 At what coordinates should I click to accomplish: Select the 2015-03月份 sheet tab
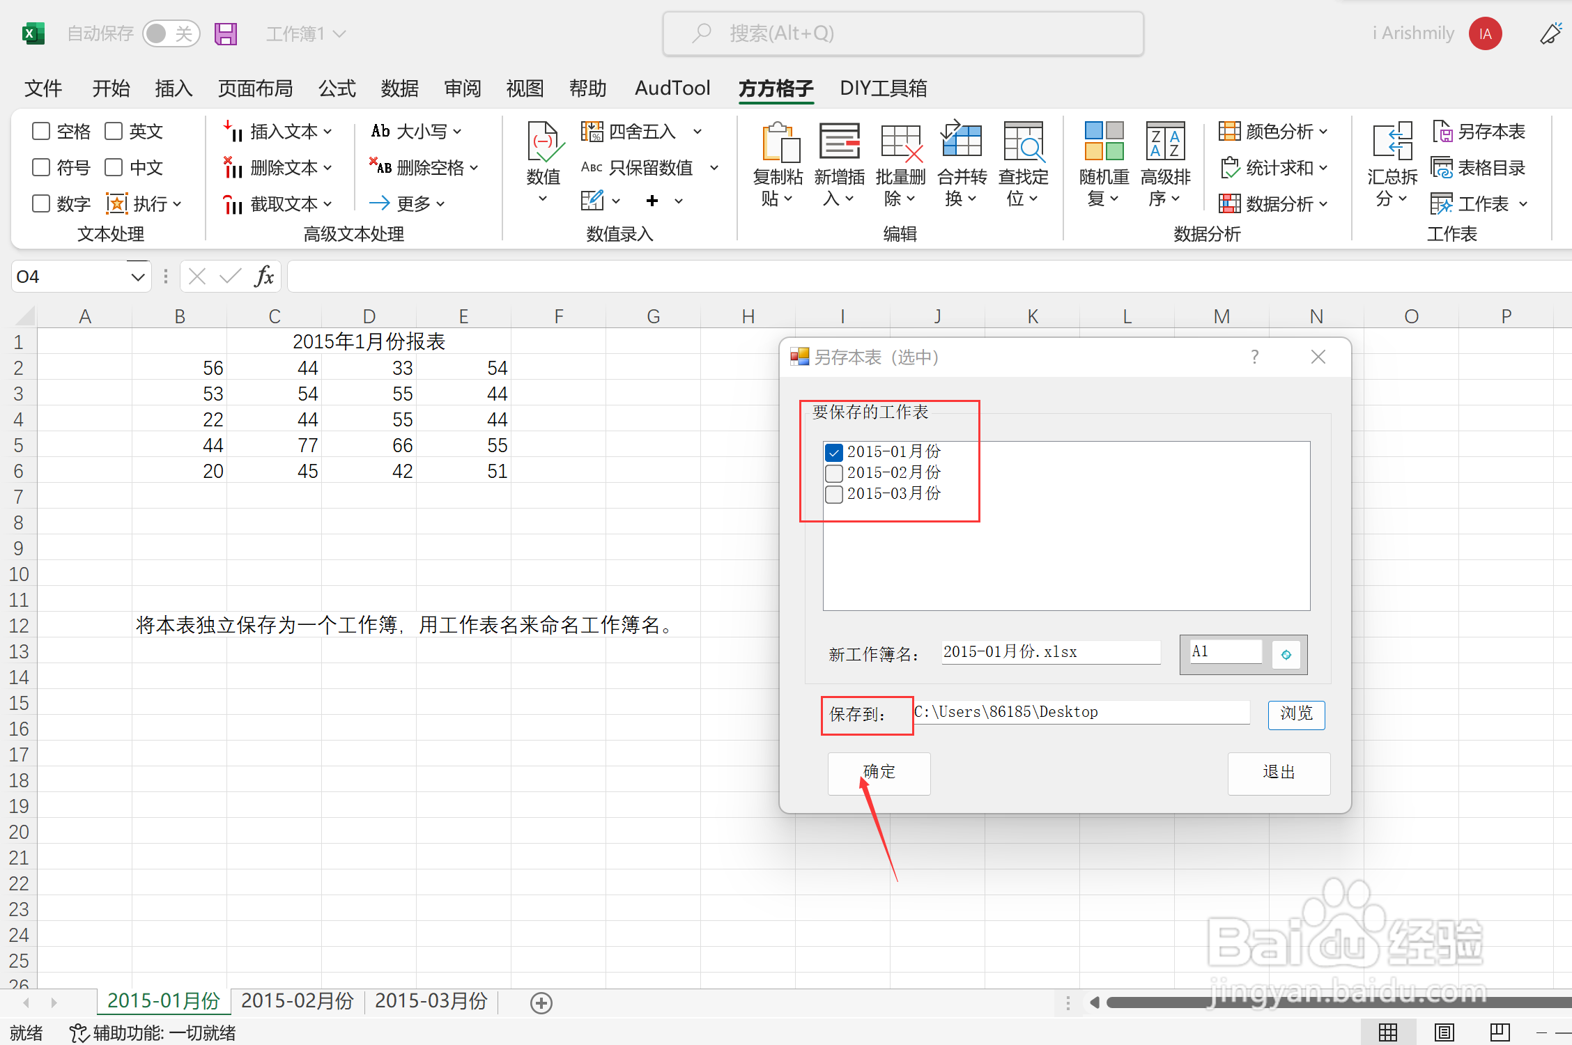click(x=431, y=1001)
